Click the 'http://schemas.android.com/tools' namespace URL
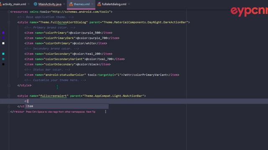This screenshot has width=268, height=150. pyautogui.click(x=80, y=12)
